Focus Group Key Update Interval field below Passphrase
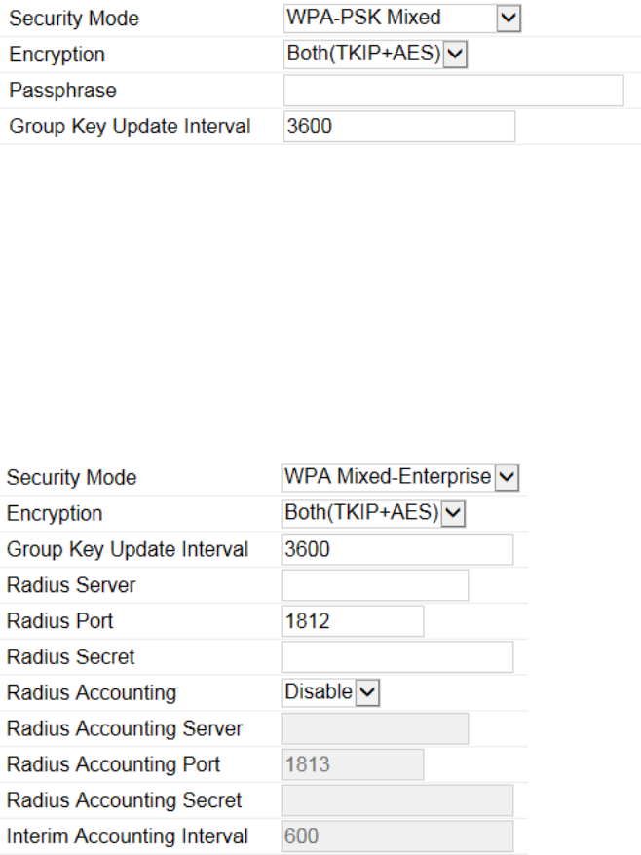 tap(398, 127)
